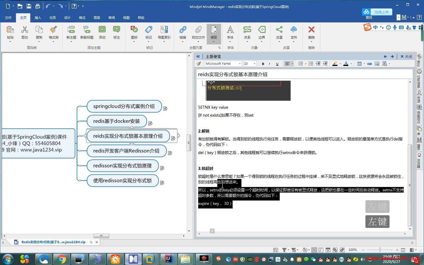Image resolution: width=424 pixels, height=265 pixels.
Task: Toggle Underline formatting in notes
Action: click(277, 64)
